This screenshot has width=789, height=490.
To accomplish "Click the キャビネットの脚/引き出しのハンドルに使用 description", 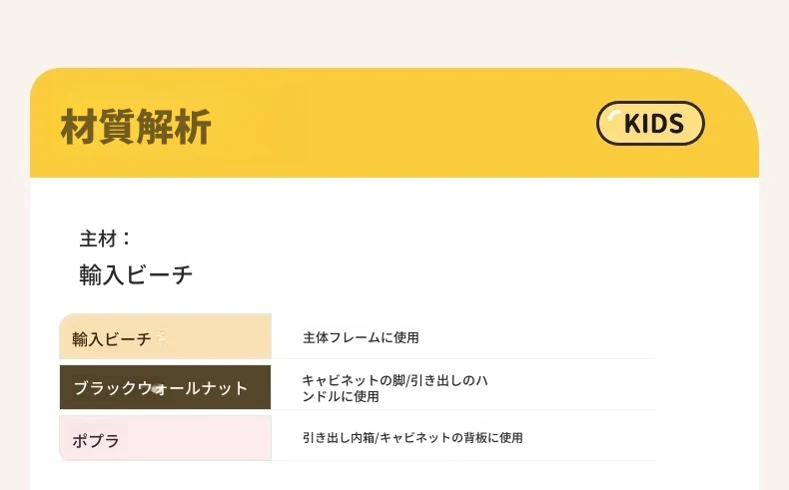I will (x=394, y=388).
